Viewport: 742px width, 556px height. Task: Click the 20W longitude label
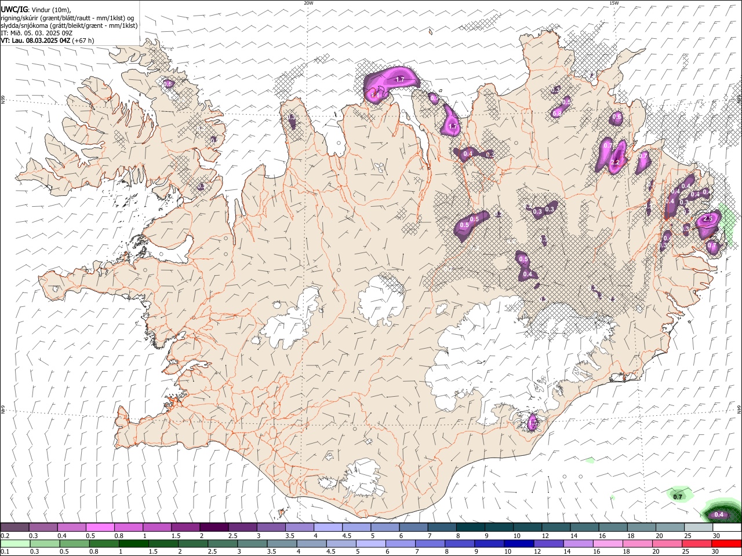point(308,3)
